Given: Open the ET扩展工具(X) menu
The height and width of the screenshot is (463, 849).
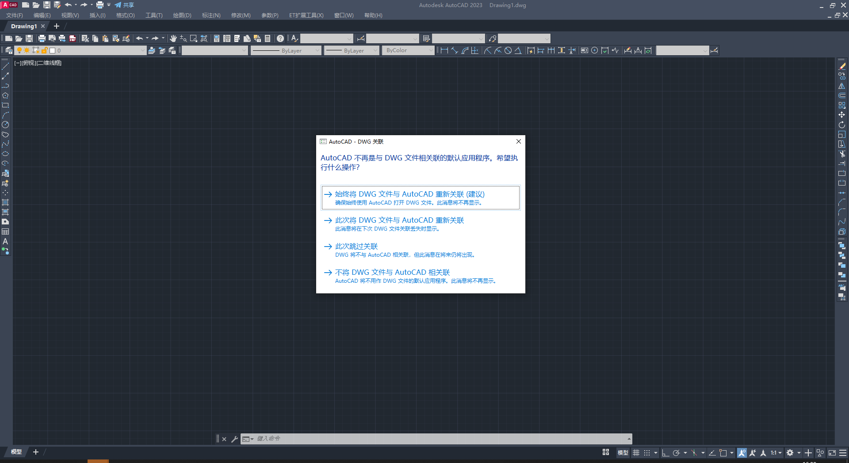Looking at the screenshot, I should [x=306, y=15].
